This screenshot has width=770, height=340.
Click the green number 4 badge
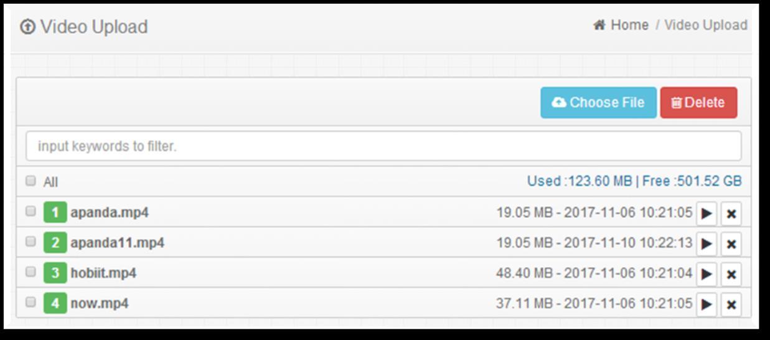pyautogui.click(x=55, y=304)
